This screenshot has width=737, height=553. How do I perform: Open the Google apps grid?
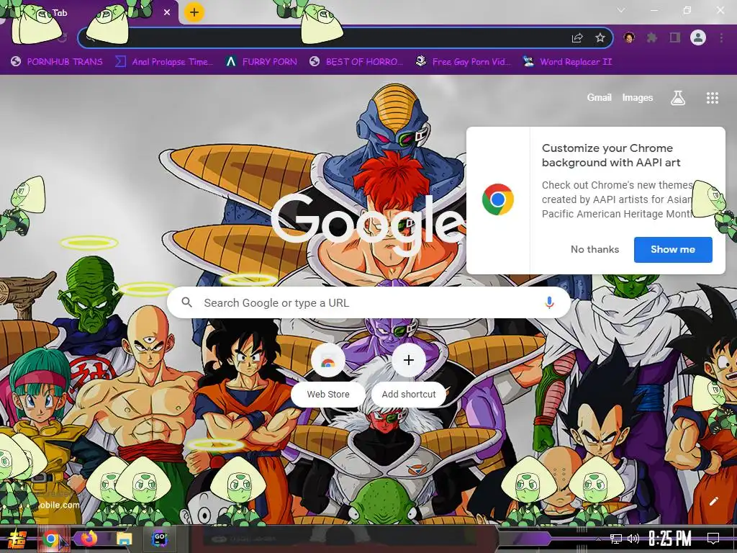[712, 98]
